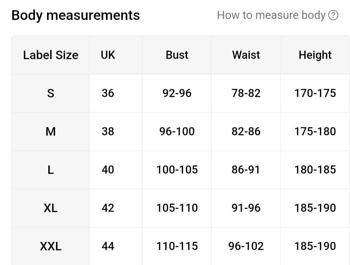Click the Bust column header

click(177, 55)
